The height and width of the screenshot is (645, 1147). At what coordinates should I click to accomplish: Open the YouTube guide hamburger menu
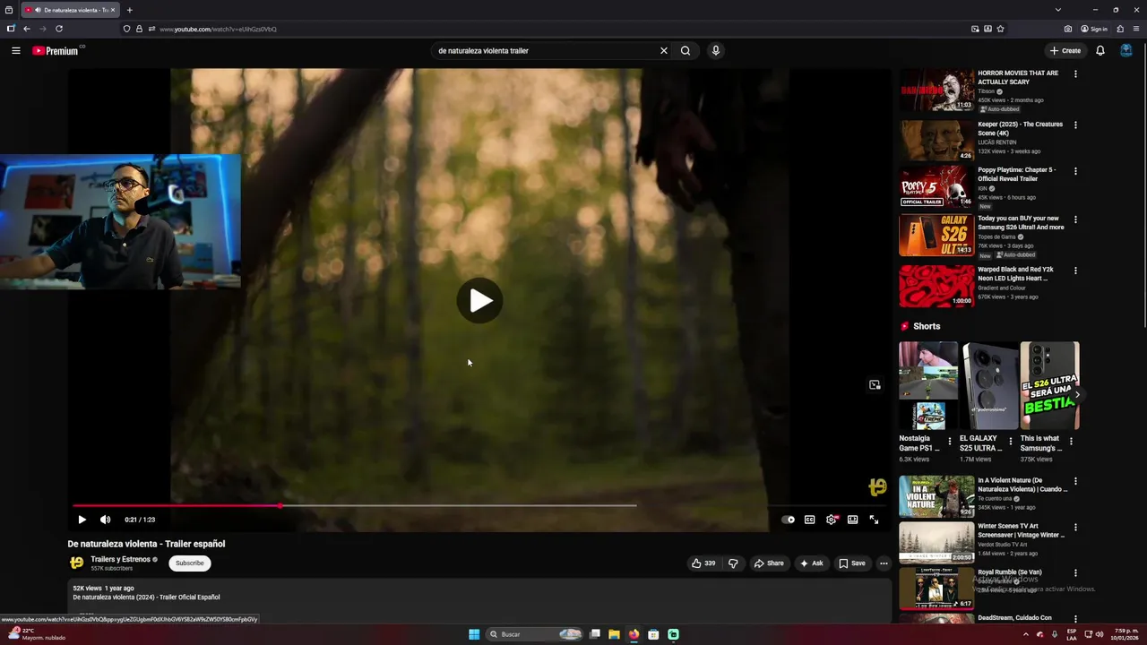[15, 51]
